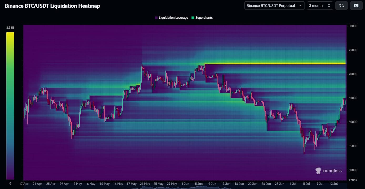
Task: Click the 13 Jun date axis label
Action: pos(226,184)
